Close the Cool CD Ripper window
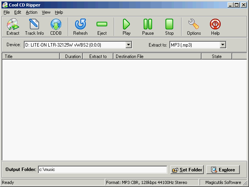 [243, 5]
